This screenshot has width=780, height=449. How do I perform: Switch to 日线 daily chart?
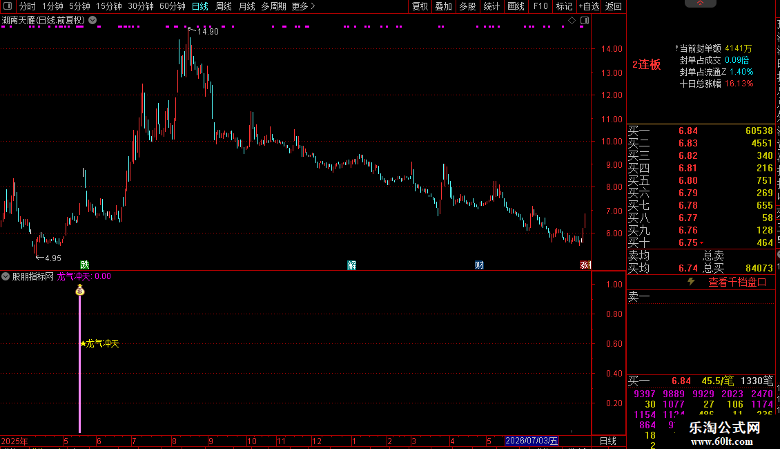tap(200, 6)
